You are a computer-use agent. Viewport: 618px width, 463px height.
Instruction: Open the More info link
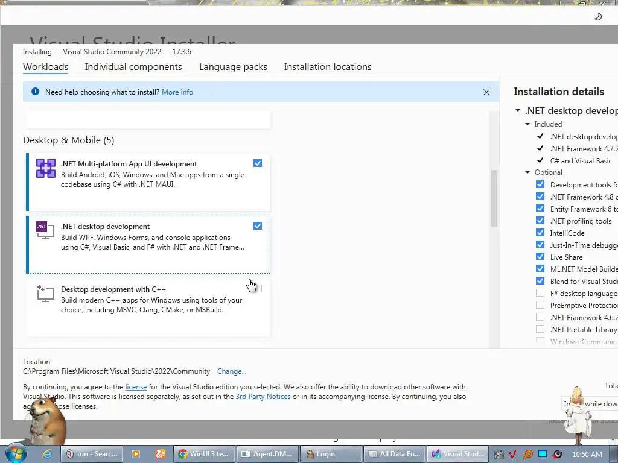pyautogui.click(x=177, y=92)
